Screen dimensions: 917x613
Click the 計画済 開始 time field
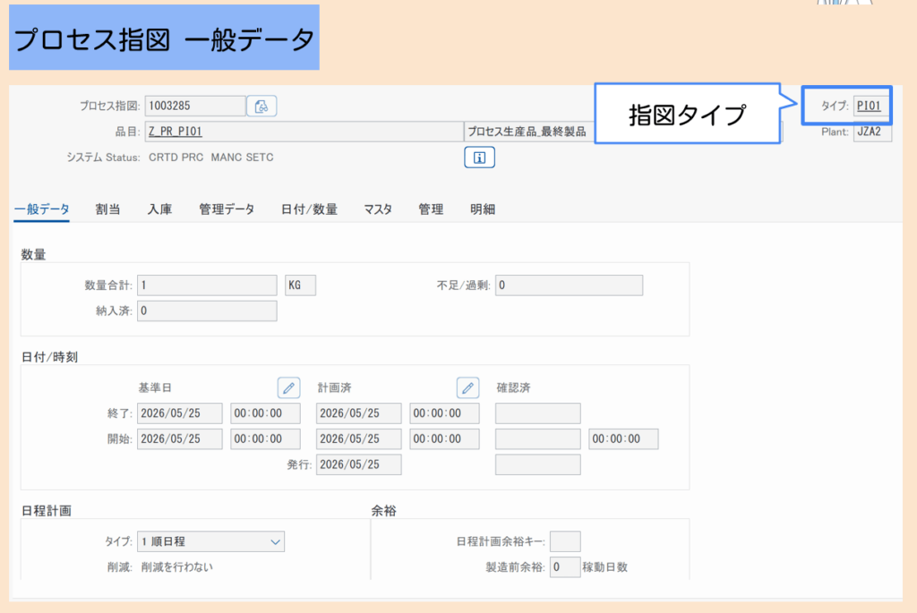click(x=444, y=438)
